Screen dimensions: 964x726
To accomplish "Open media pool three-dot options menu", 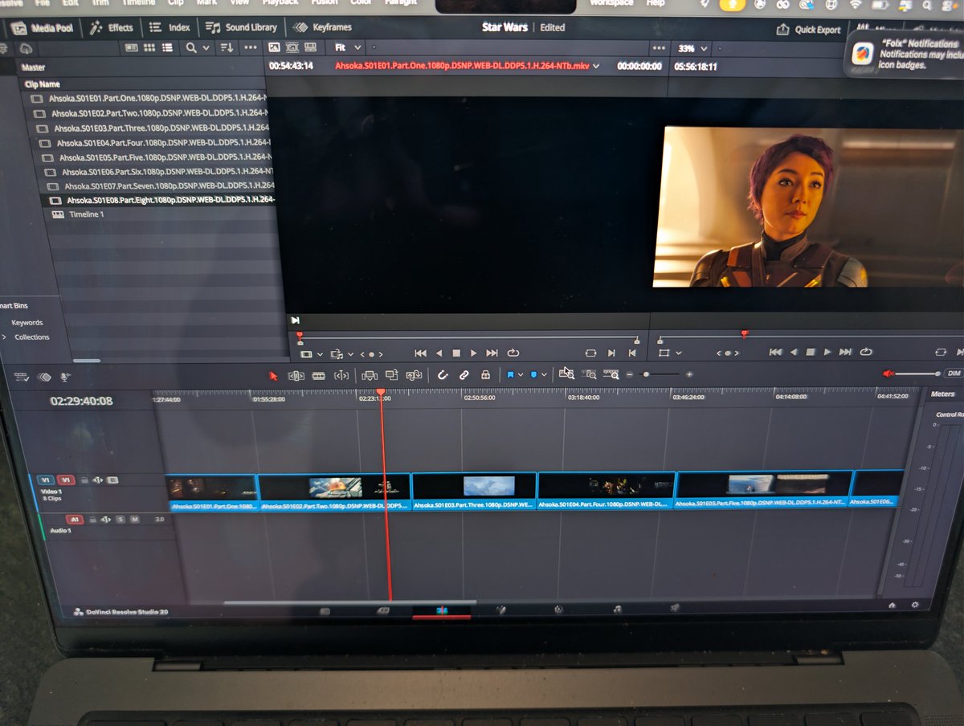I will 250,48.
